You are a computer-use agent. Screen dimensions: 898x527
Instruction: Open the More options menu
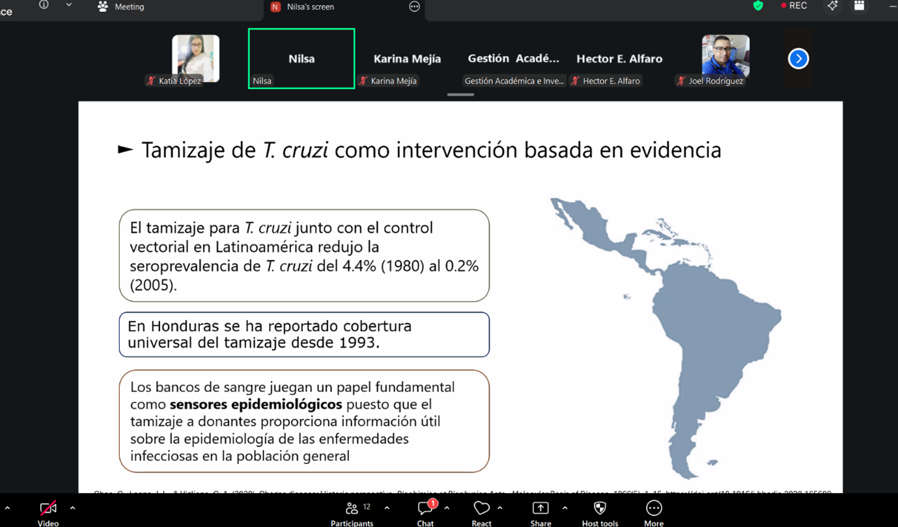(653, 509)
